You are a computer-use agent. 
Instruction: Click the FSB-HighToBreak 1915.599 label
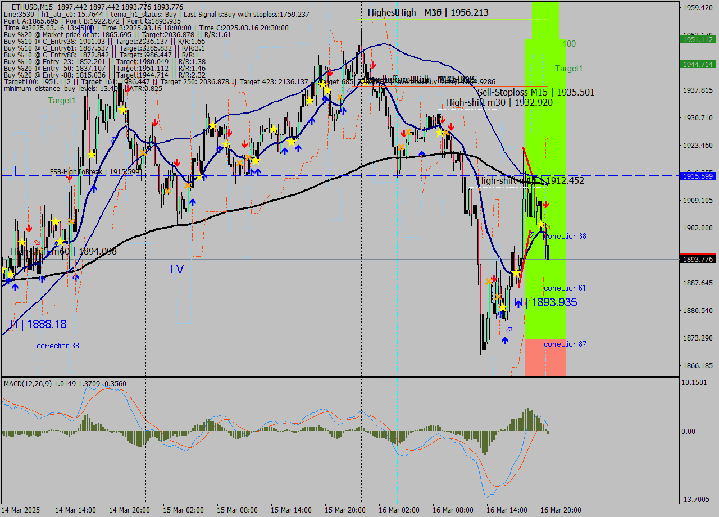tap(94, 172)
